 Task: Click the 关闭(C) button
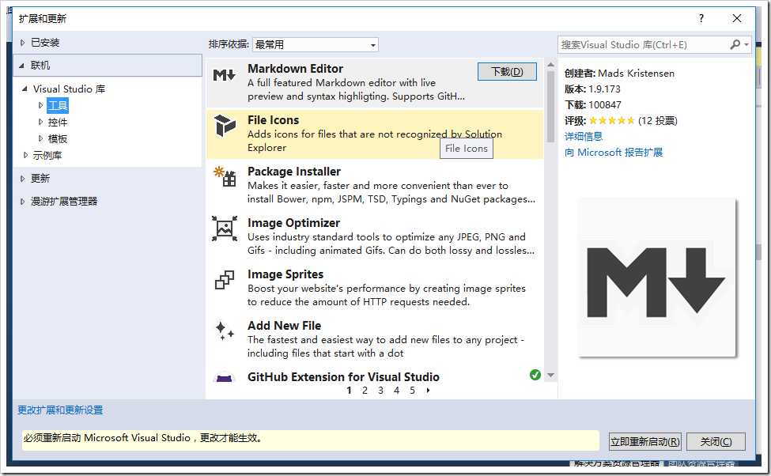click(x=716, y=441)
